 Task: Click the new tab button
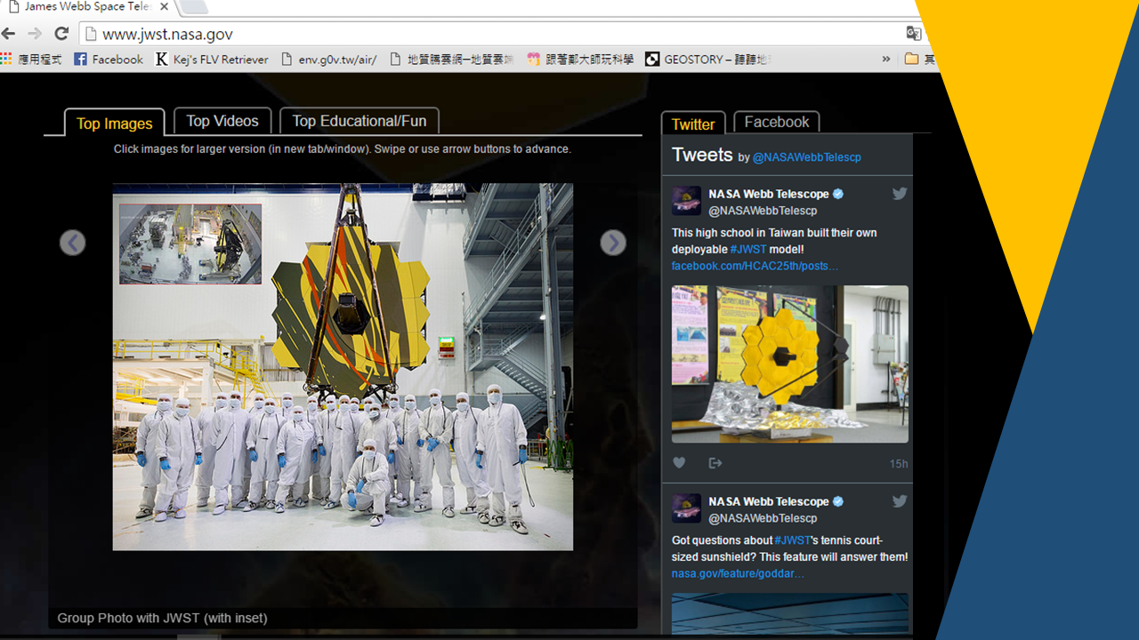[x=195, y=7]
